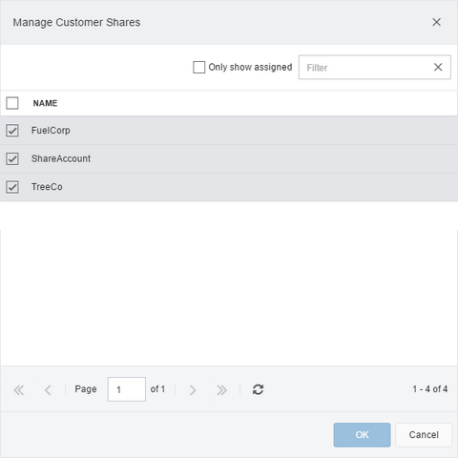
Task: Select the FuelCorp row name
Action: click(51, 131)
